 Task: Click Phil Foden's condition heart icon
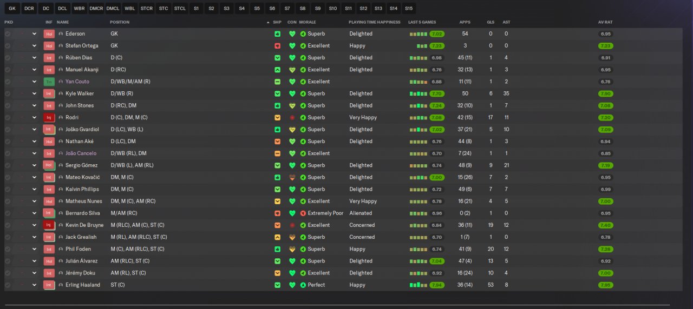pos(292,249)
